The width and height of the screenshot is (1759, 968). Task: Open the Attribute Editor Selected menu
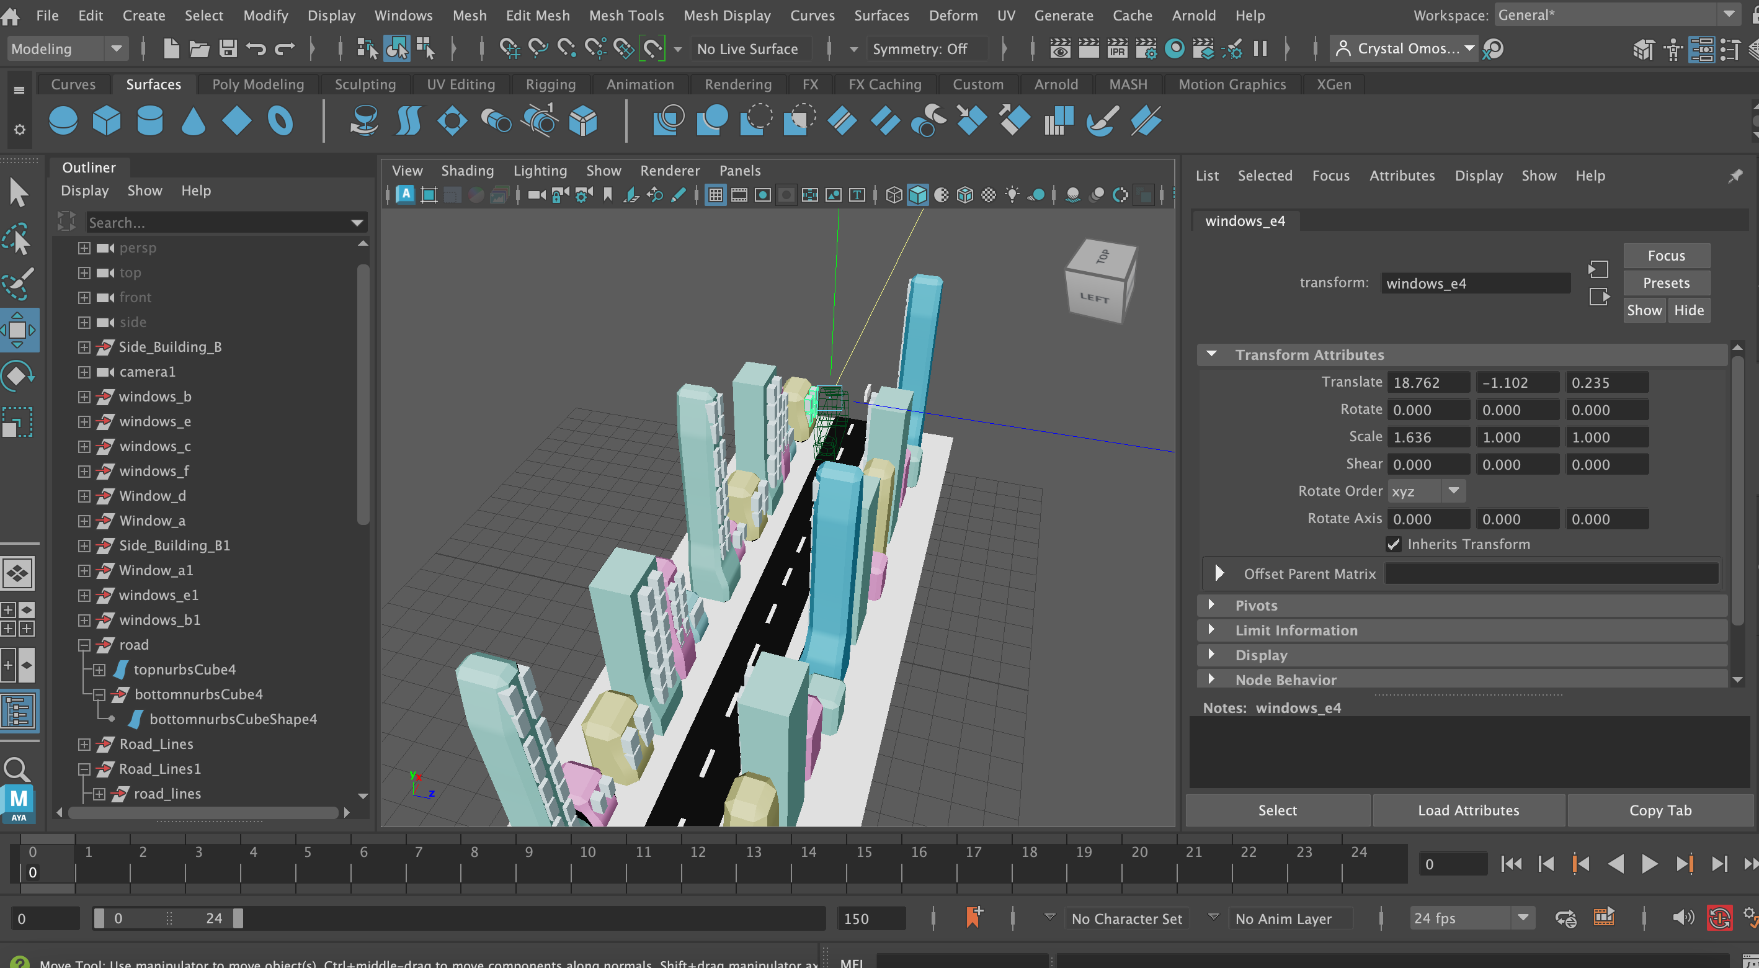click(x=1265, y=176)
